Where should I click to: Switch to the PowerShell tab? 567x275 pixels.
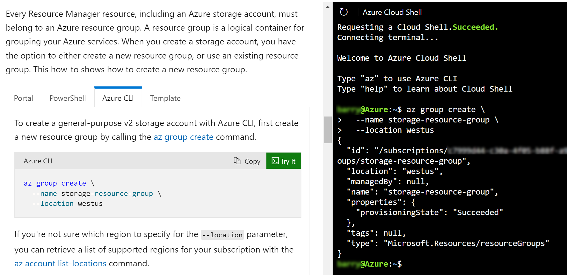coord(68,98)
